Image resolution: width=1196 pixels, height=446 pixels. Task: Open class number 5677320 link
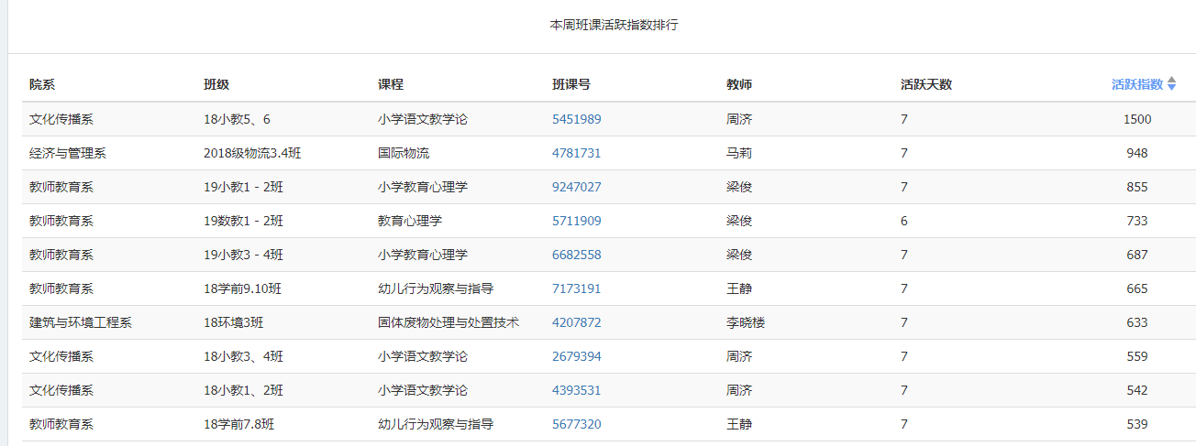[577, 424]
